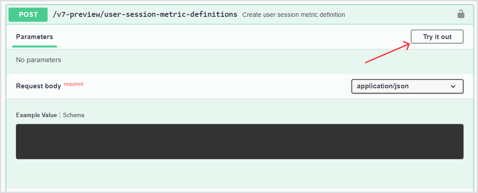This screenshot has height=193, width=478.
Task: Click the empty green area below the code block
Action: coord(239,174)
